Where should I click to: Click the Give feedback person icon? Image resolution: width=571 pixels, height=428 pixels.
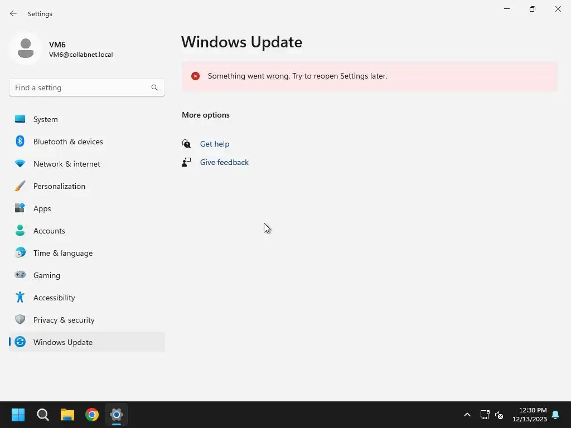[186, 162]
